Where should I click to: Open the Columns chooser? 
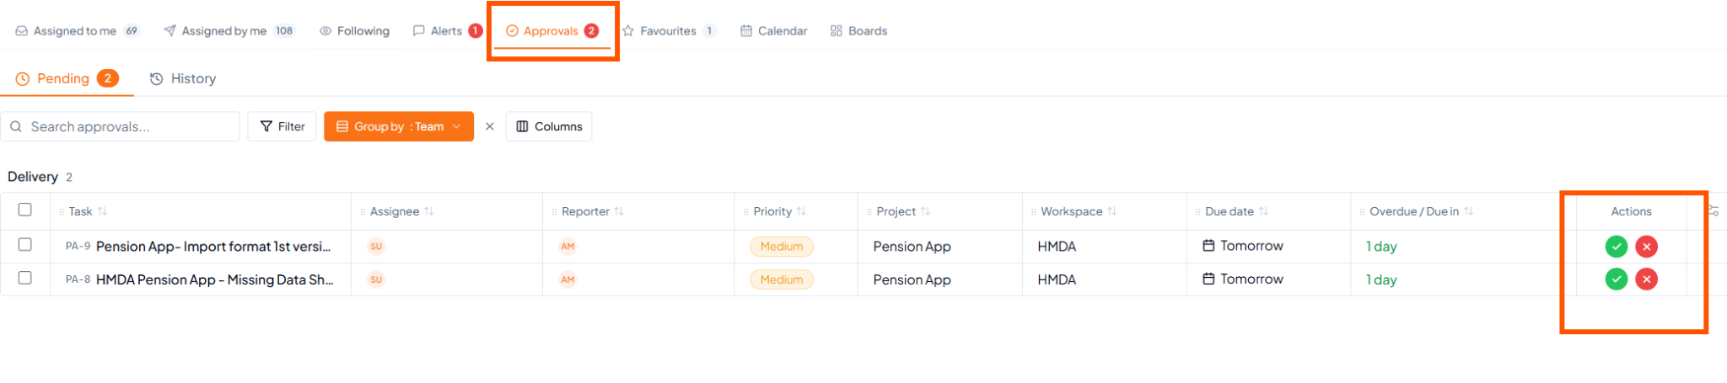click(549, 126)
